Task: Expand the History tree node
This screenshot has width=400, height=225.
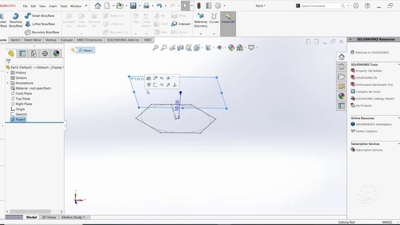Action: [7, 72]
